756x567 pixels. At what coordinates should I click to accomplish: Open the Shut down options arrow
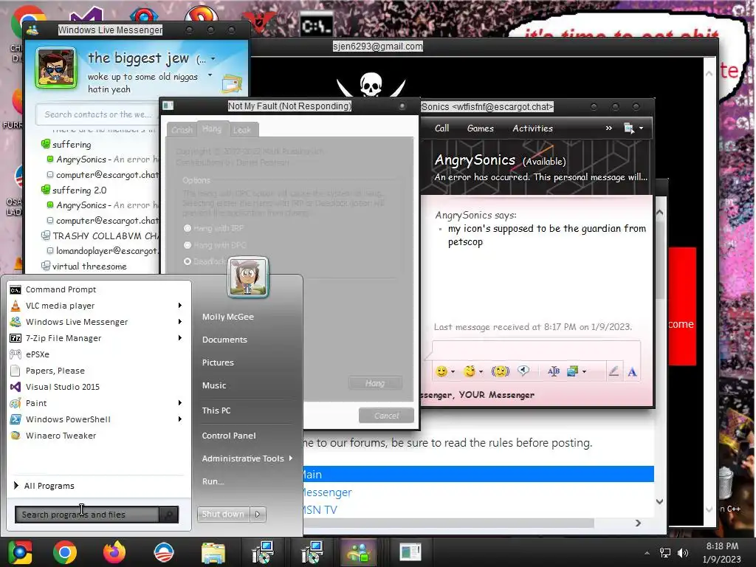coord(258,514)
